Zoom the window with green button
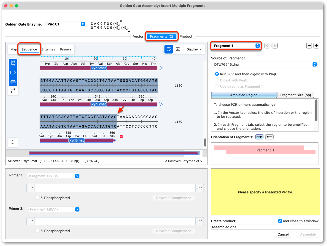The height and width of the screenshot is (246, 327). pos(17,6)
